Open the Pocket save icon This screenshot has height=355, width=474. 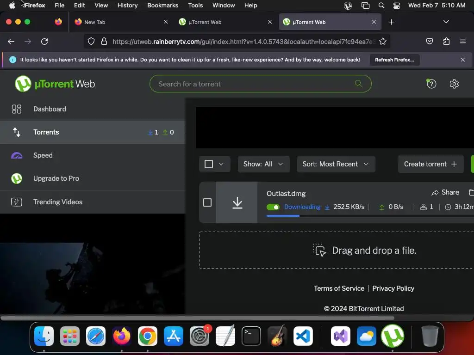coord(429,41)
